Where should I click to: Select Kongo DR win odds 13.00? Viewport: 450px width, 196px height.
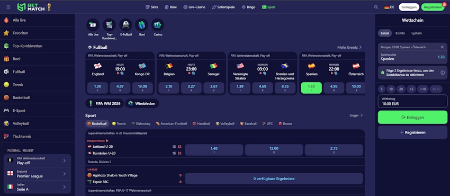pos(142,88)
